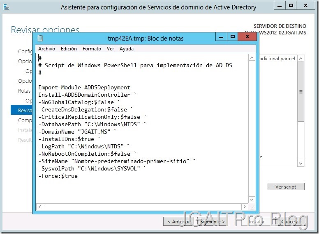Maximize the Active Directory wizard window
The height and width of the screenshot is (234, 319).
point(291,6)
